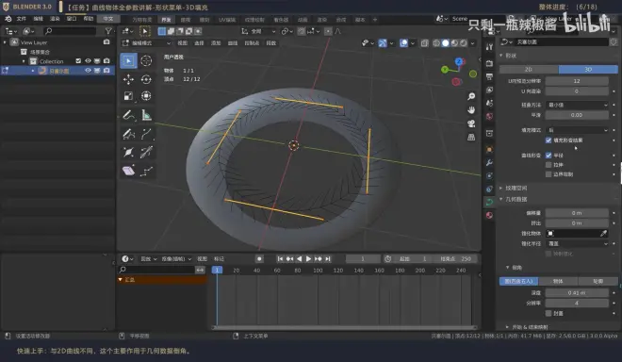
Task: Toggle proportional editing button
Action: click(328, 31)
